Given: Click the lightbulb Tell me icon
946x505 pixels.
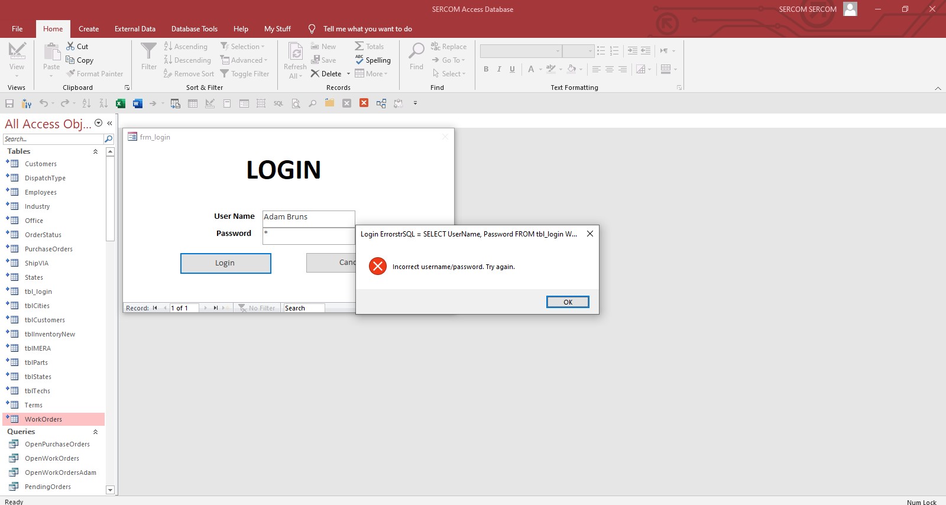Looking at the screenshot, I should point(312,29).
